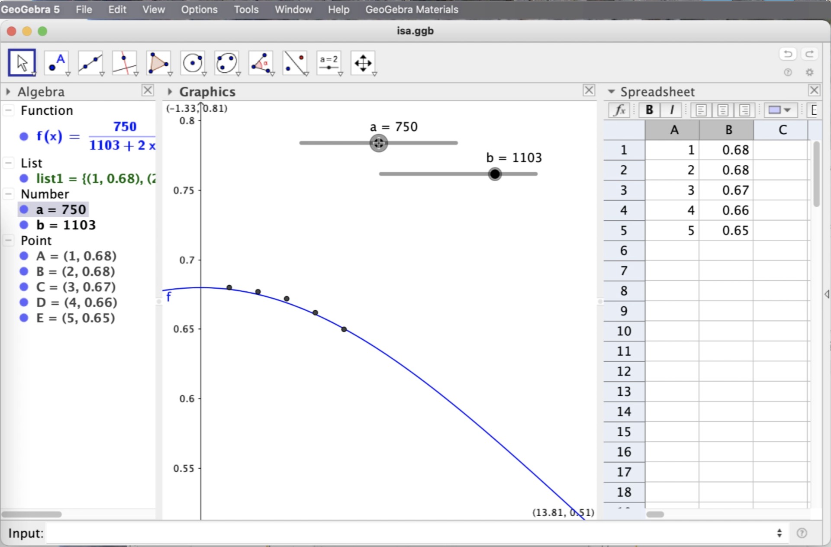The width and height of the screenshot is (831, 547).
Task: Toggle visibility of list1
Action: (x=24, y=178)
